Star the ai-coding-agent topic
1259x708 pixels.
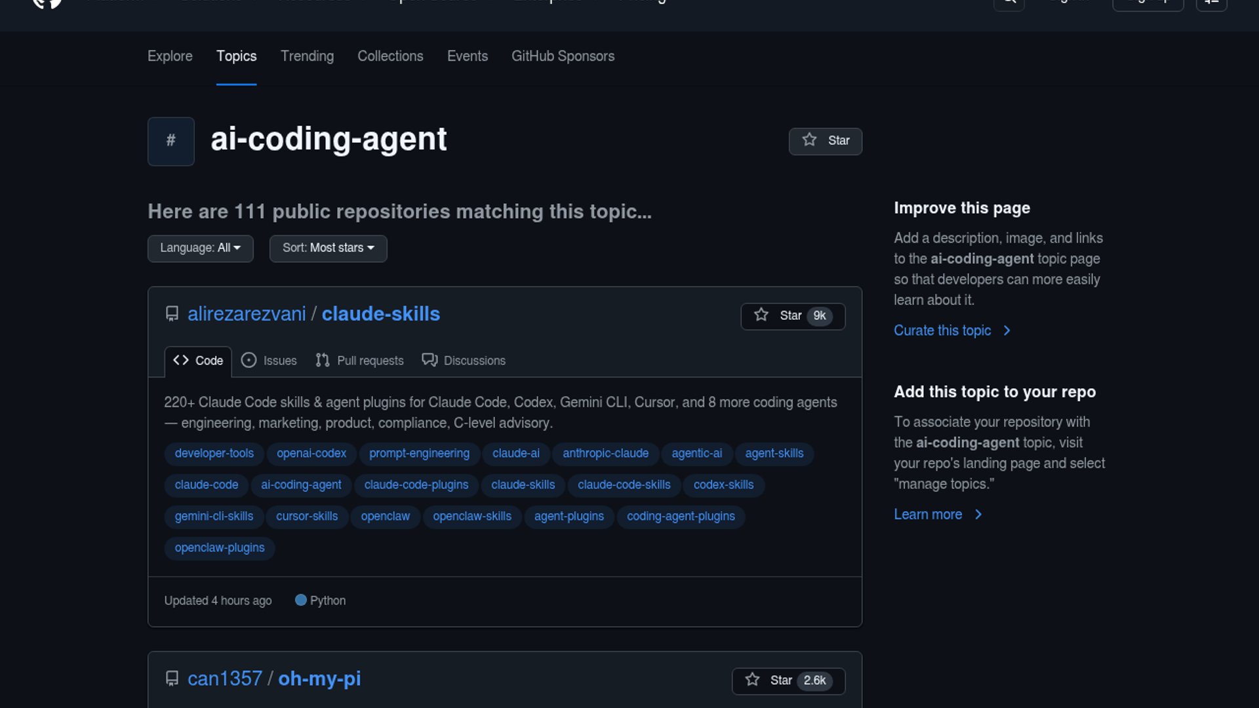(x=825, y=141)
